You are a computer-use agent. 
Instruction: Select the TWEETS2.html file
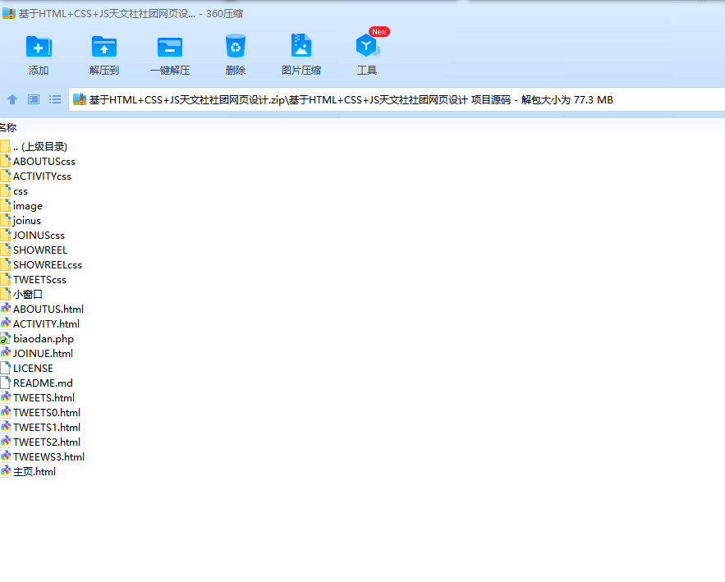tap(41, 442)
